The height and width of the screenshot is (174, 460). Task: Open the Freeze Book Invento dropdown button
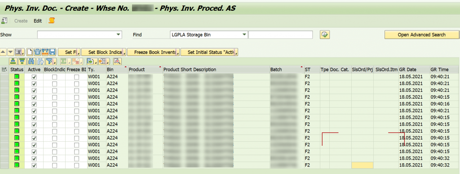[x=154, y=52]
